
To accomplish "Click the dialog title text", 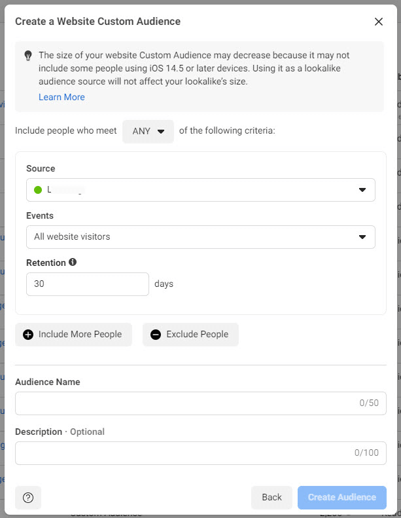I will (x=97, y=22).
